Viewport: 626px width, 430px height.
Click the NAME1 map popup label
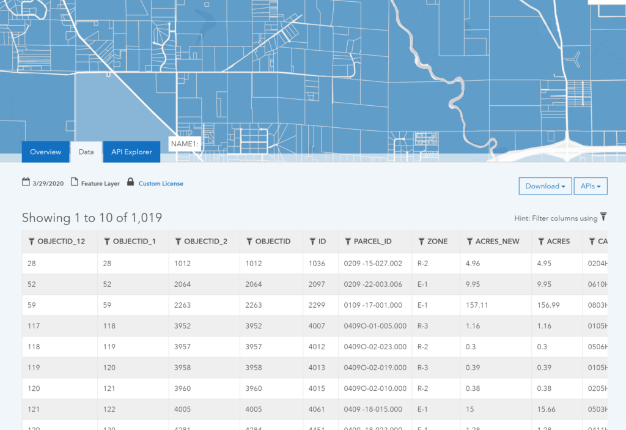click(186, 144)
